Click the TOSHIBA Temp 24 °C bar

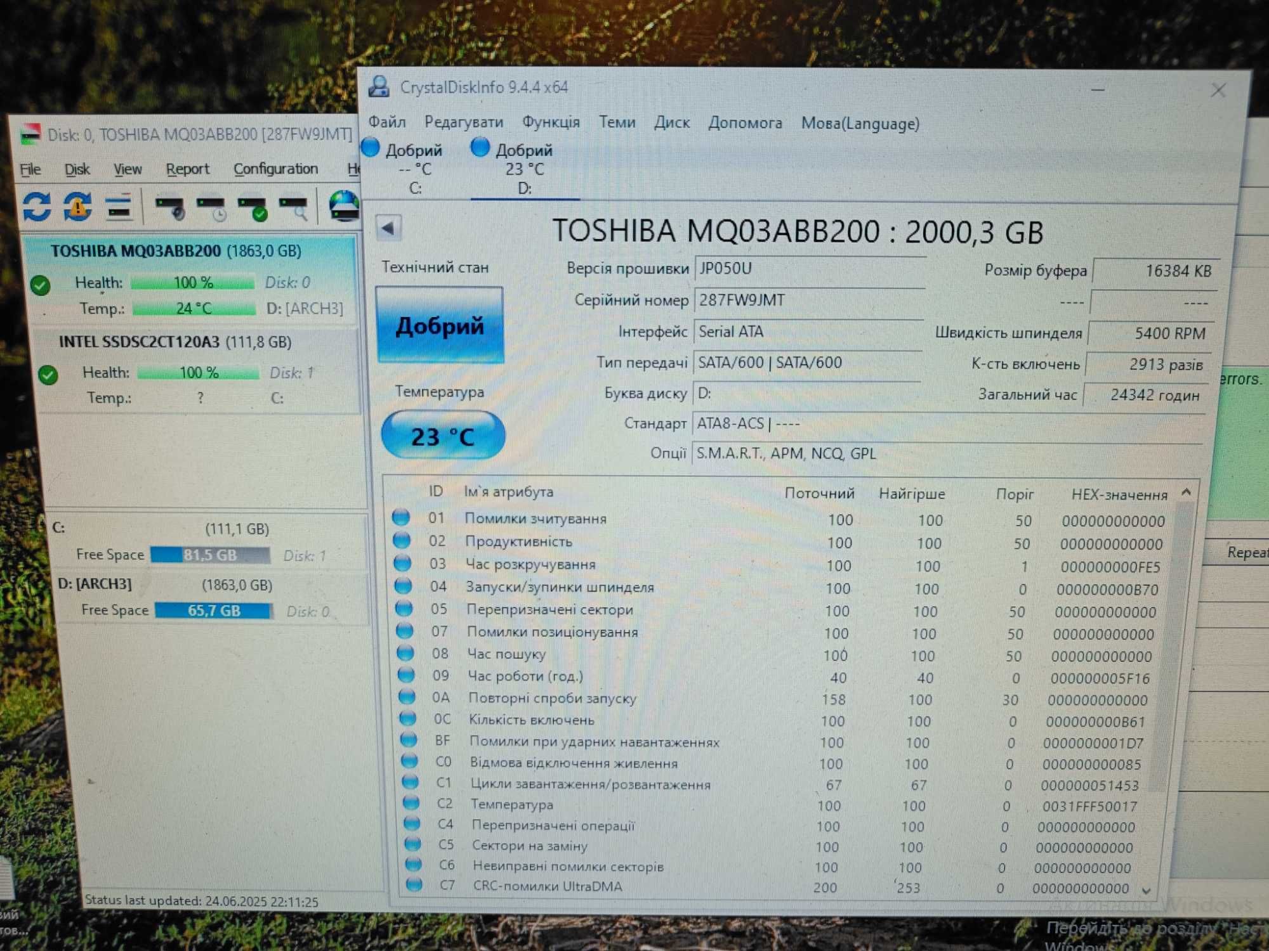coord(194,308)
